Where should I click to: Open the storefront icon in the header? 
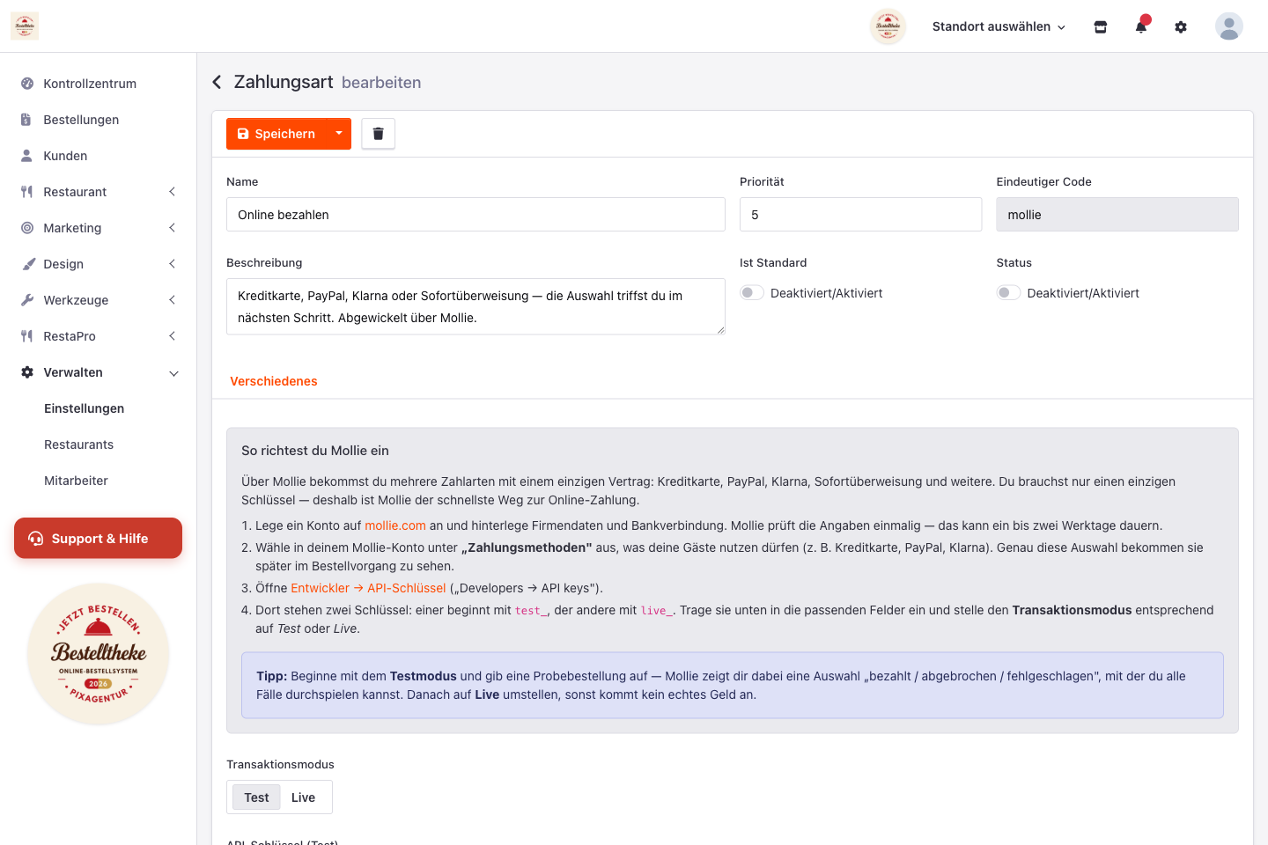tap(1100, 26)
